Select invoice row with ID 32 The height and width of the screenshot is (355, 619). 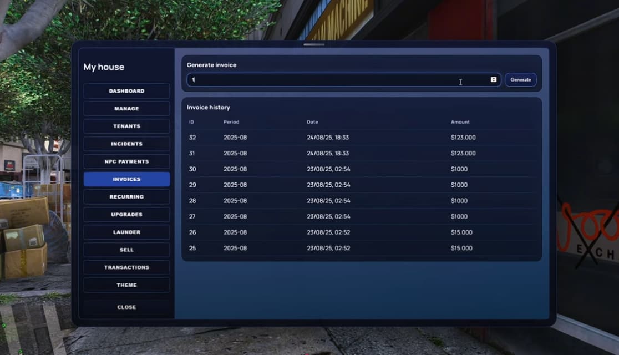[333, 137]
